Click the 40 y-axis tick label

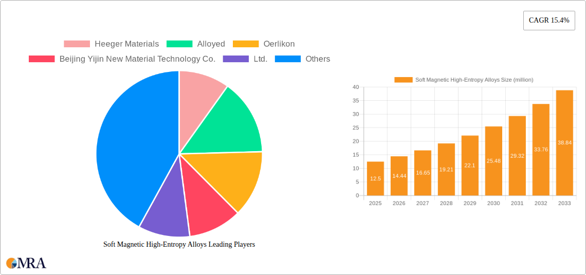point(356,87)
